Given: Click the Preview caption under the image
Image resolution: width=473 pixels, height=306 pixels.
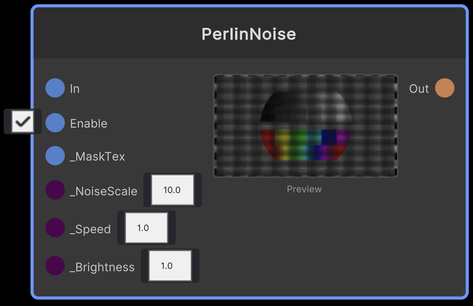Looking at the screenshot, I should 304,189.
